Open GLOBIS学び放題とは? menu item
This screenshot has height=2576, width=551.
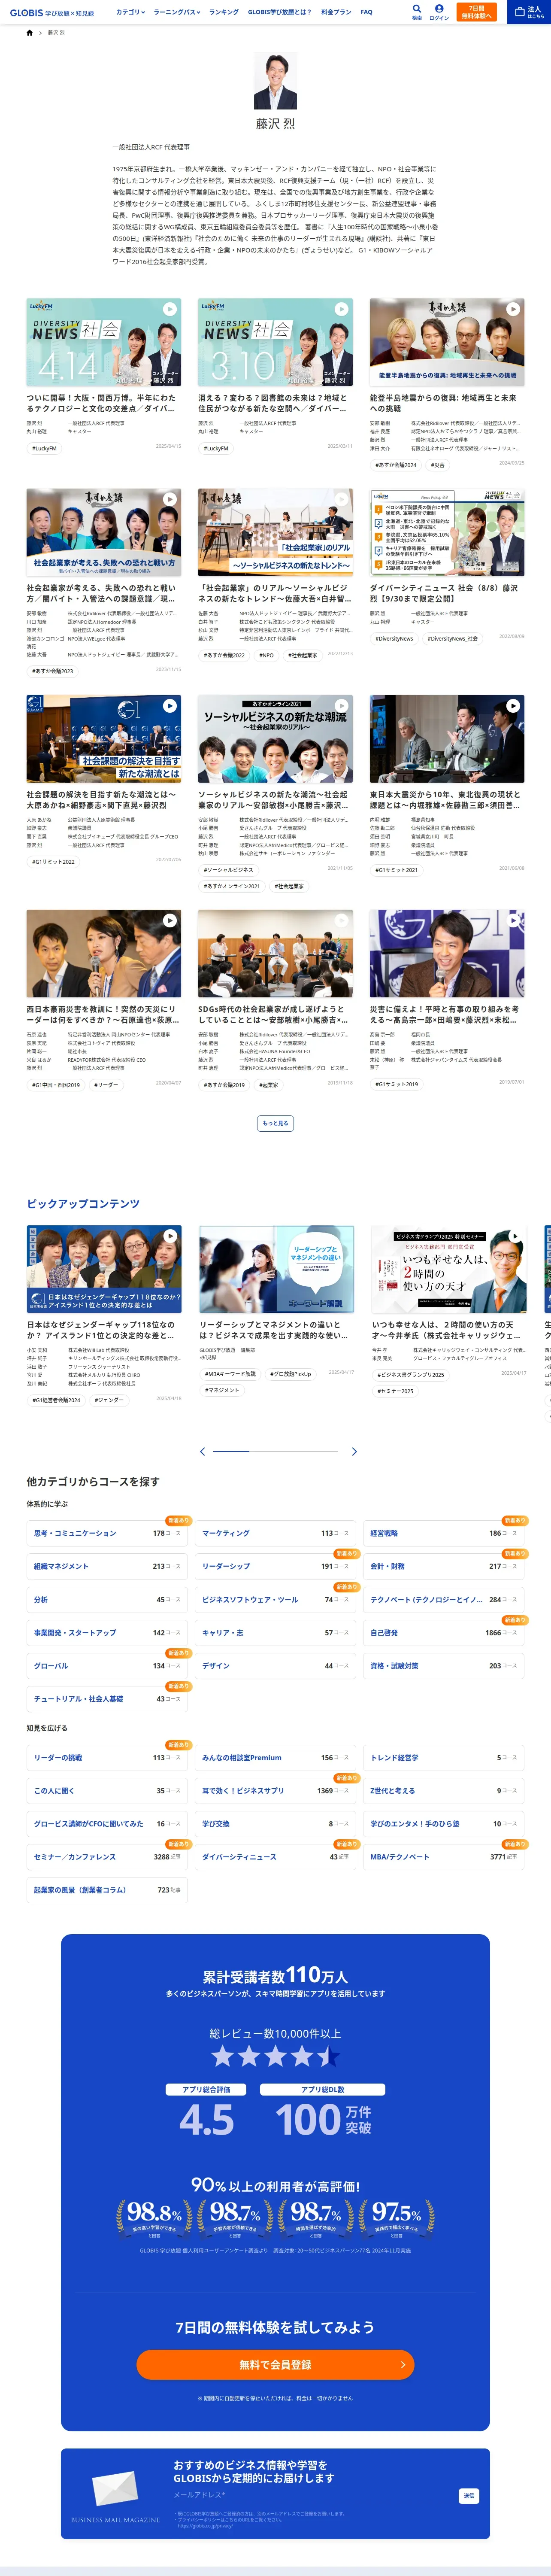tap(279, 12)
